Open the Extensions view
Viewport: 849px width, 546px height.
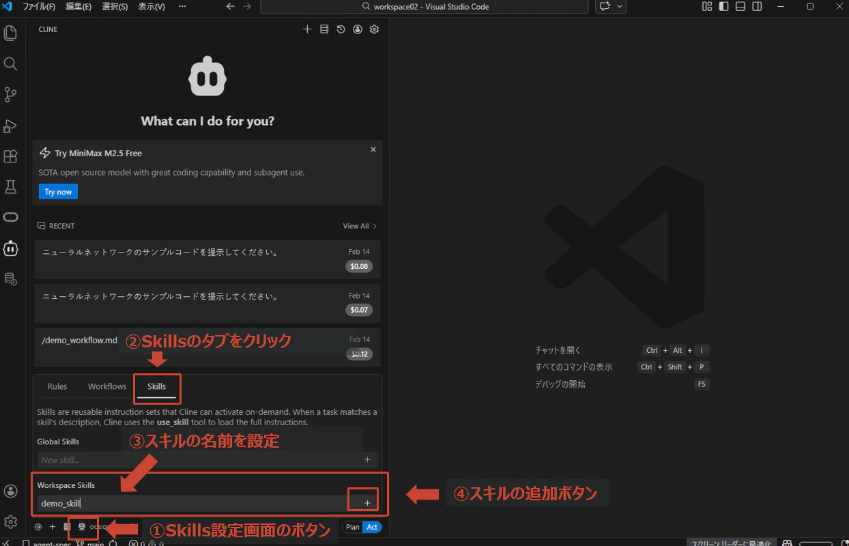10,156
